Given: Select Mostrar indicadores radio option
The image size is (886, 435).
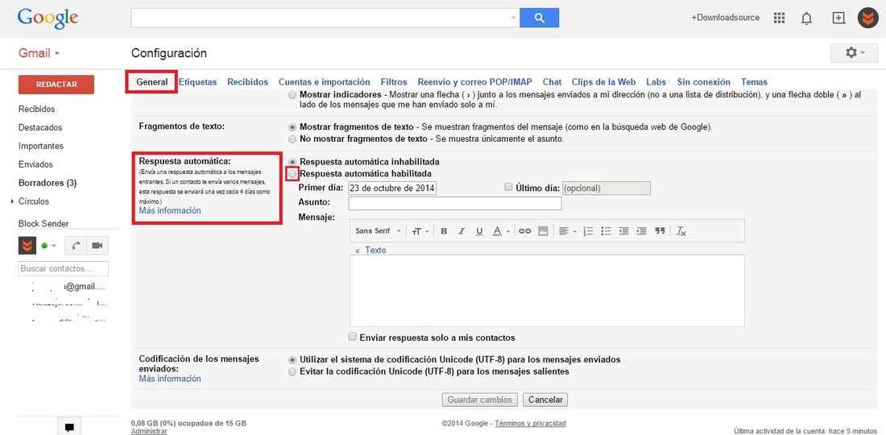Looking at the screenshot, I should 292,96.
